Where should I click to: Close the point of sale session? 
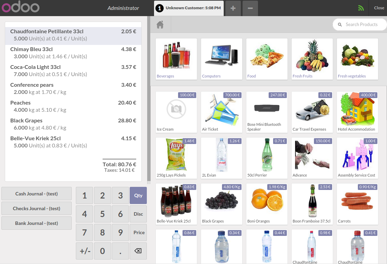coord(379,8)
